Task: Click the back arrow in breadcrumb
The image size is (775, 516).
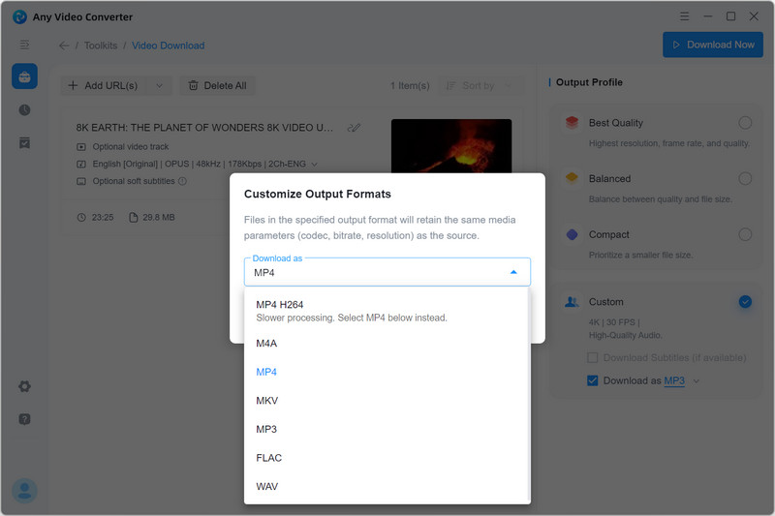Action: [64, 46]
